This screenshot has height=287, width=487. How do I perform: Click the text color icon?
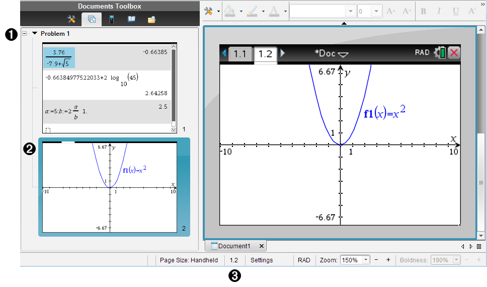[x=275, y=12]
